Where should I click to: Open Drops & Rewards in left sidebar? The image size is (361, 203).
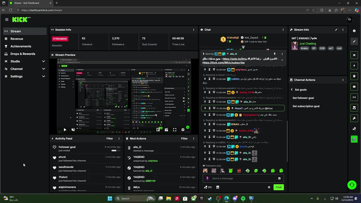[x=25, y=54]
